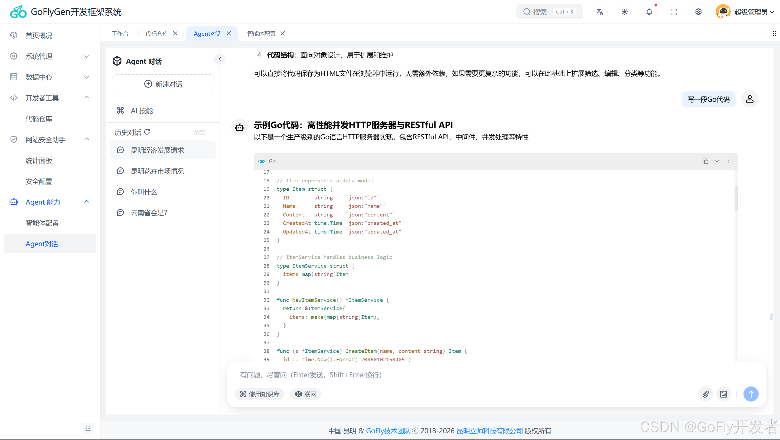This screenshot has width=780, height=440.
Task: Click the Go language logo in code header
Action: (x=262, y=161)
